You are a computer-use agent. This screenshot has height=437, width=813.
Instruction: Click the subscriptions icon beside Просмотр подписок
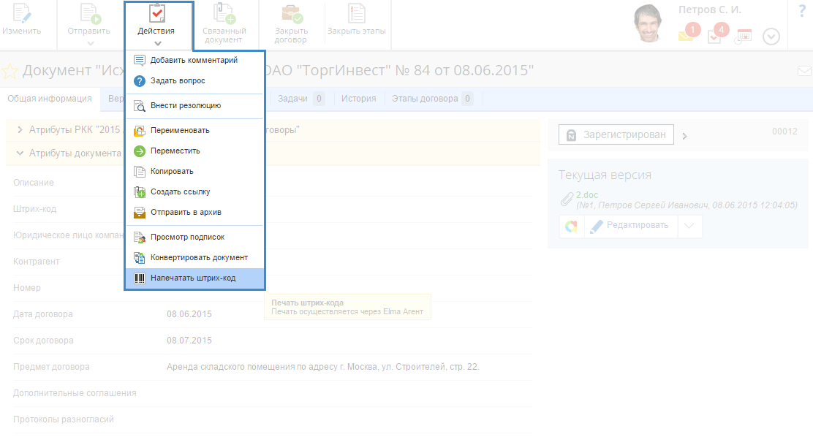[140, 237]
